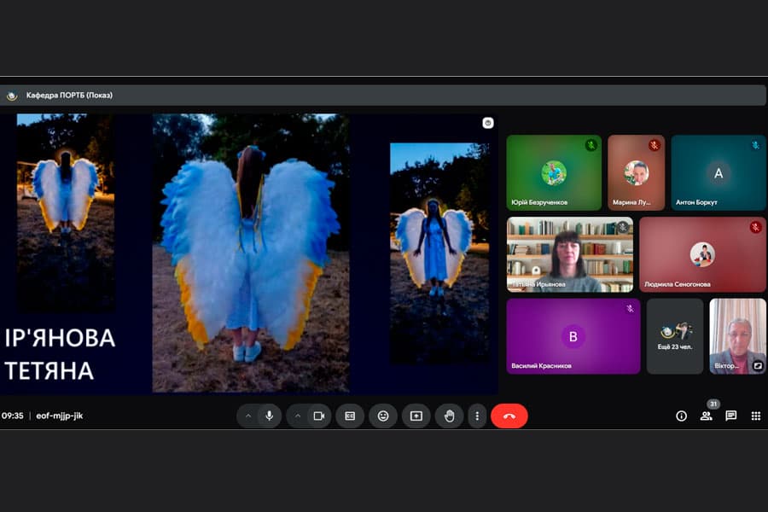Toggle the camera button
This screenshot has height=512, width=768.
[319, 416]
